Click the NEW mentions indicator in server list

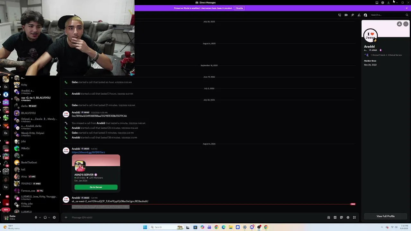pos(6,210)
